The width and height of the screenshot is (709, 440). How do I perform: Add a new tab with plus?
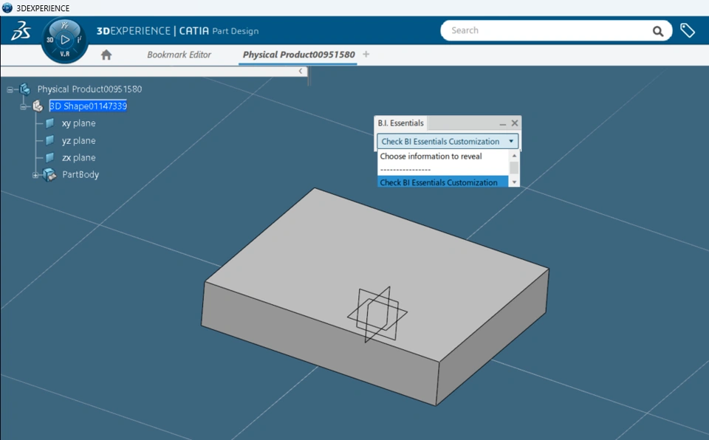[x=366, y=55]
